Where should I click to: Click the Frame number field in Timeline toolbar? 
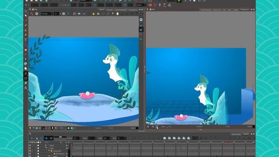[x=76, y=138]
